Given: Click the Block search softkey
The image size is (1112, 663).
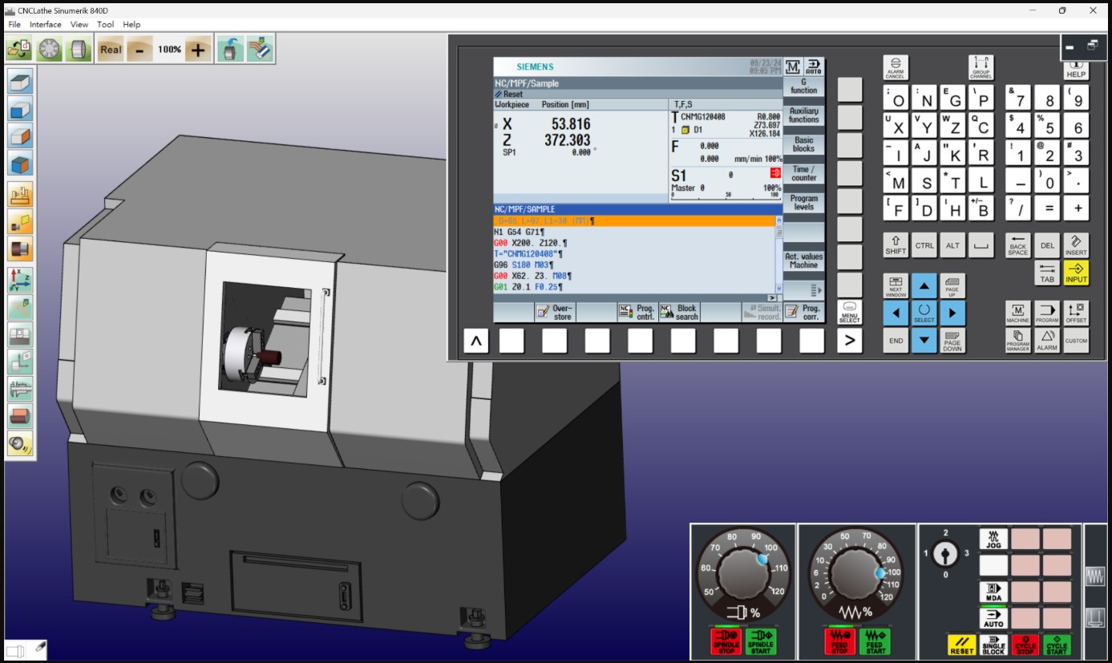Looking at the screenshot, I should tap(679, 312).
